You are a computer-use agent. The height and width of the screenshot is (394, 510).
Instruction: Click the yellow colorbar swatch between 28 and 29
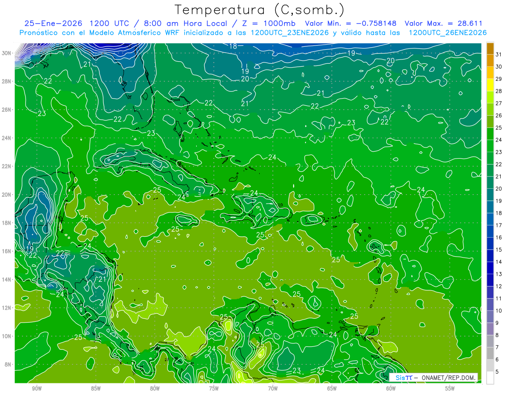pos(490,85)
